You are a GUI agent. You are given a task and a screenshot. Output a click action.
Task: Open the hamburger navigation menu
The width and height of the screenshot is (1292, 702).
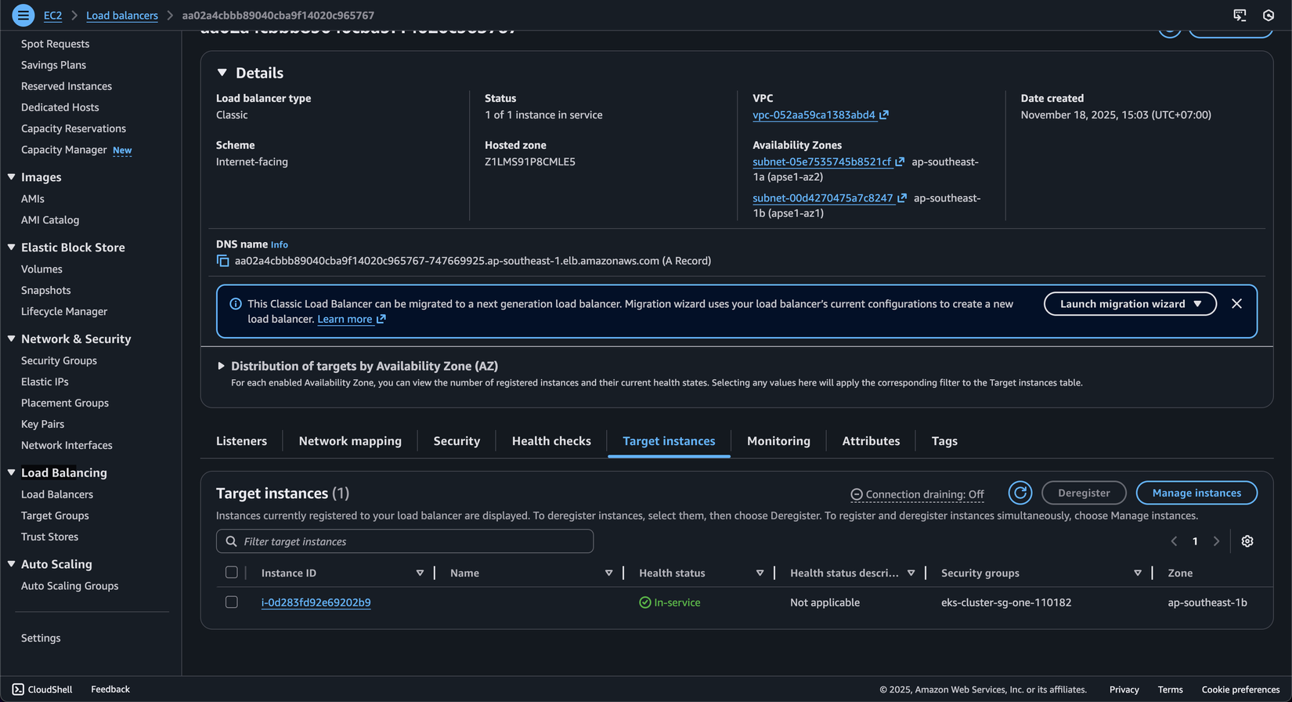coord(23,15)
